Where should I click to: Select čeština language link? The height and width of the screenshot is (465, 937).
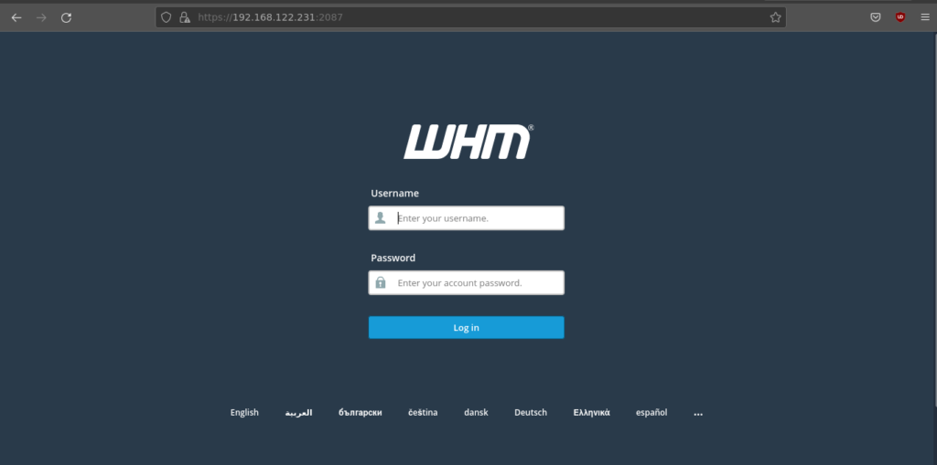(423, 413)
